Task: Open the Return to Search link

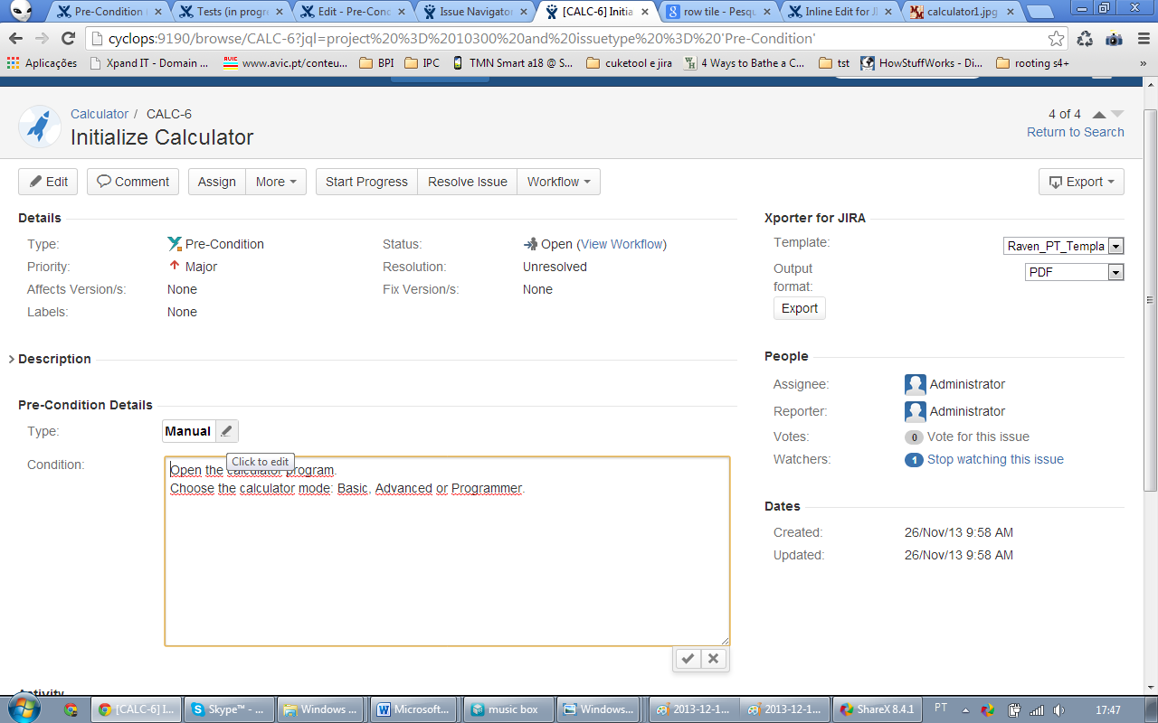Action: [1076, 132]
